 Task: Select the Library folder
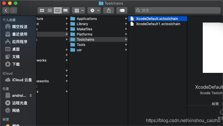[98, 24]
